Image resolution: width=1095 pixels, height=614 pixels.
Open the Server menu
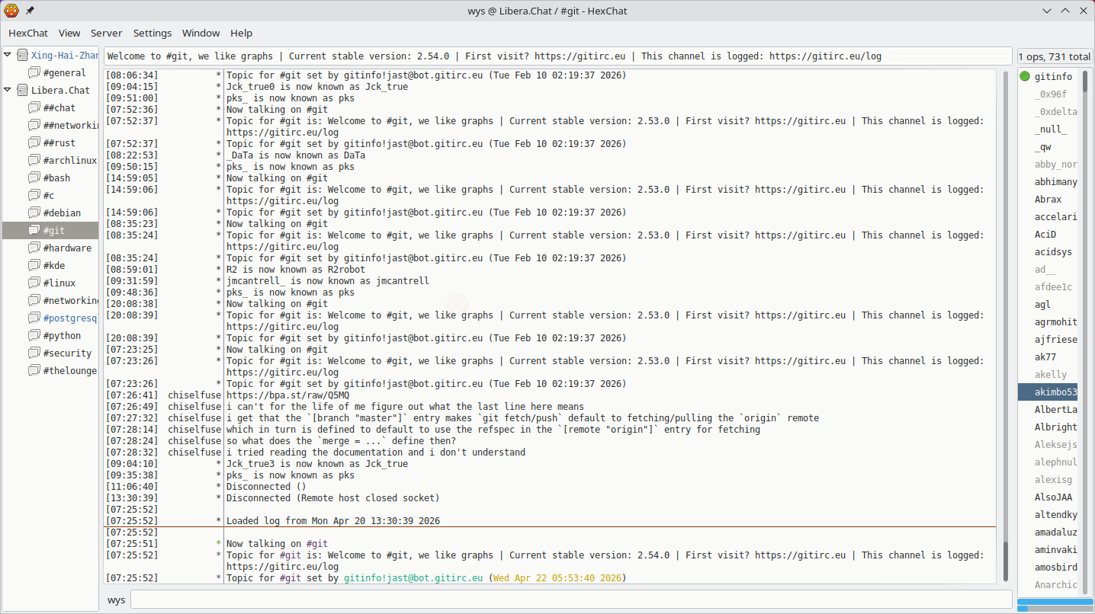(107, 34)
